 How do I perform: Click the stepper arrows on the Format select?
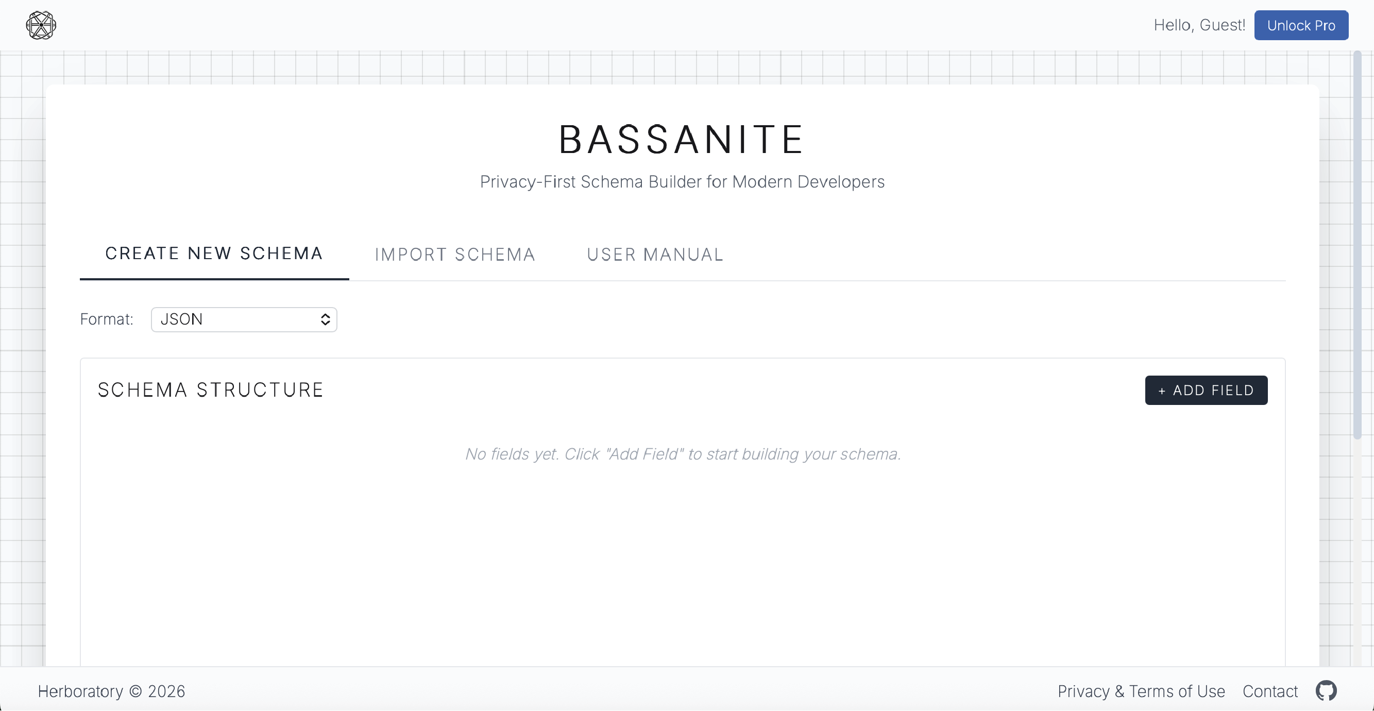coord(326,319)
